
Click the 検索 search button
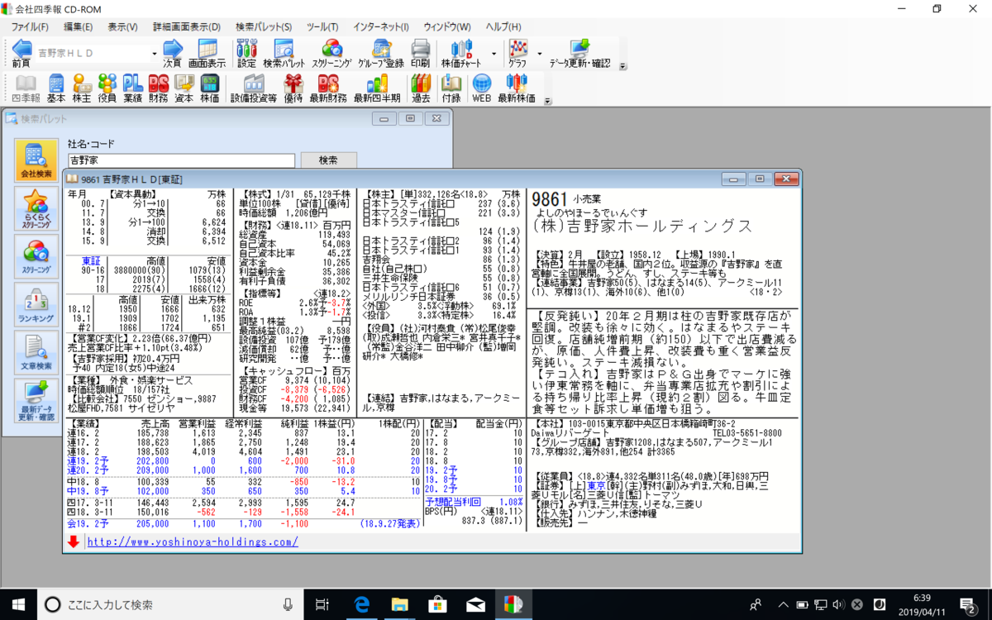[328, 160]
